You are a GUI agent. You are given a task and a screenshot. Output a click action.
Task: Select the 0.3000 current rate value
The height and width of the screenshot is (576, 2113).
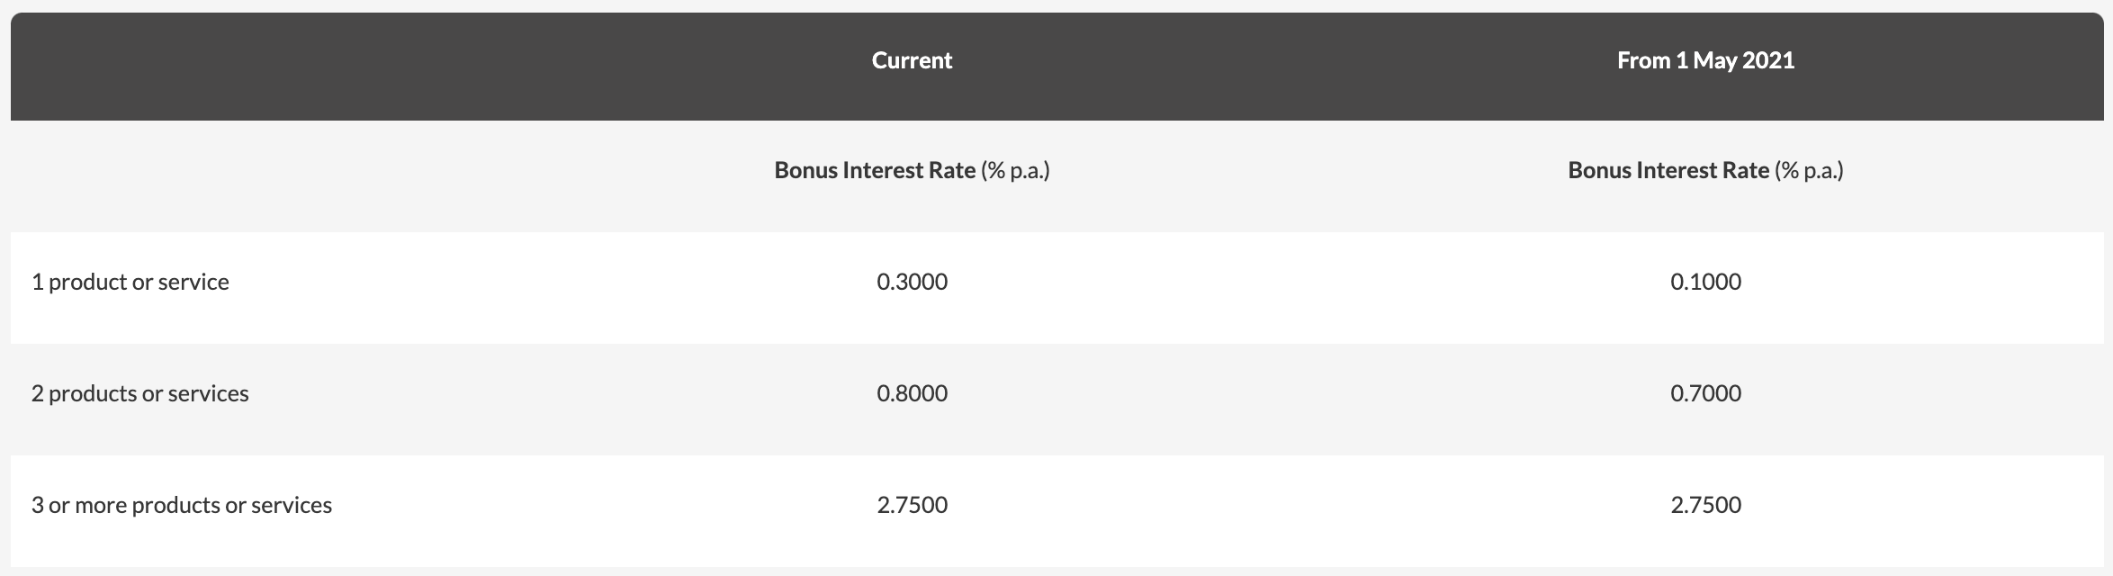point(912,282)
